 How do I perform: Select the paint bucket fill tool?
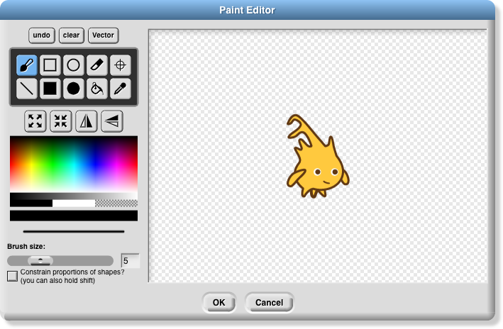pos(96,89)
